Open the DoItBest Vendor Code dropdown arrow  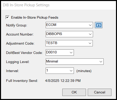71,53
